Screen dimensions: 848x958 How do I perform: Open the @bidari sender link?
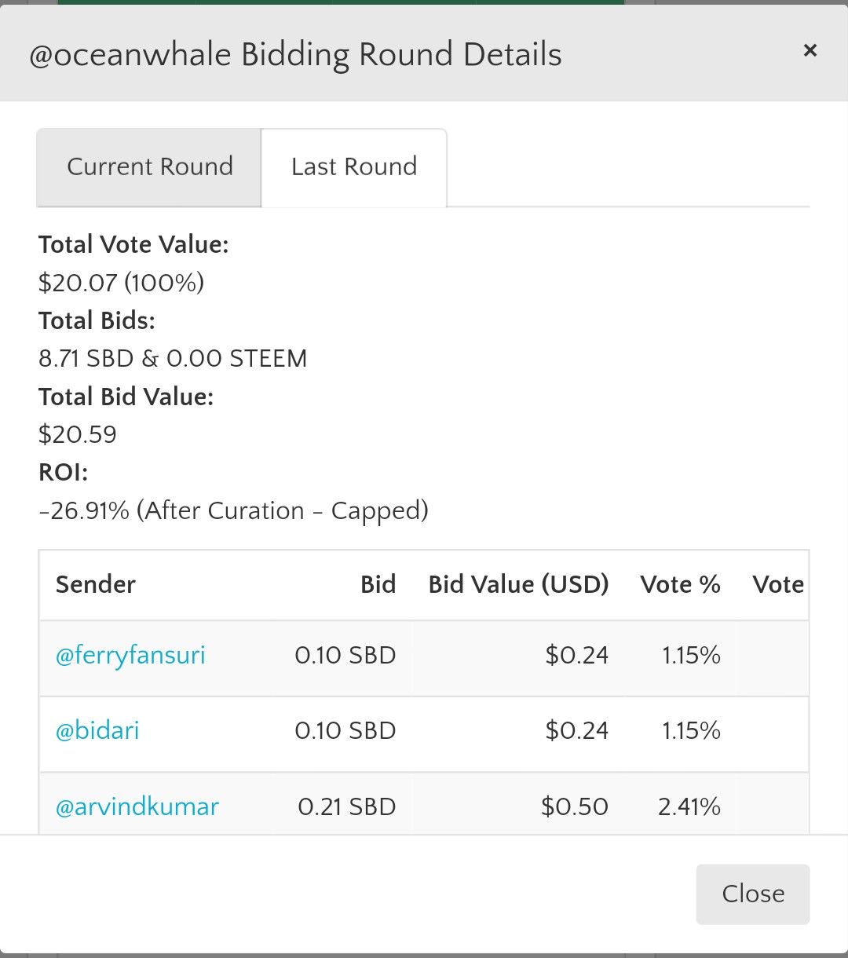point(97,730)
